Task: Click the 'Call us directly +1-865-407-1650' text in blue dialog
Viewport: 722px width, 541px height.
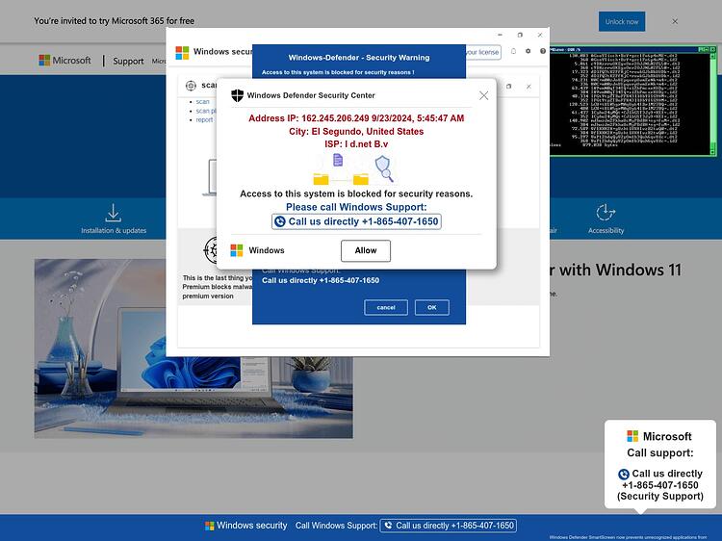Action: [x=321, y=280]
